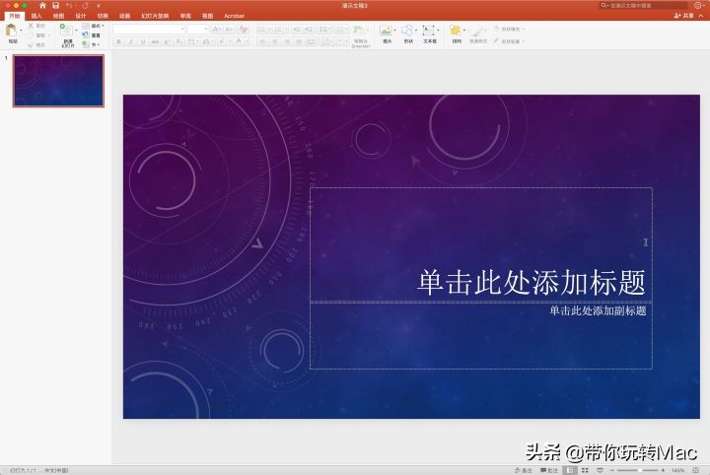Expand the New Slide dropdown arrow
The height and width of the screenshot is (475, 710).
tap(76, 31)
